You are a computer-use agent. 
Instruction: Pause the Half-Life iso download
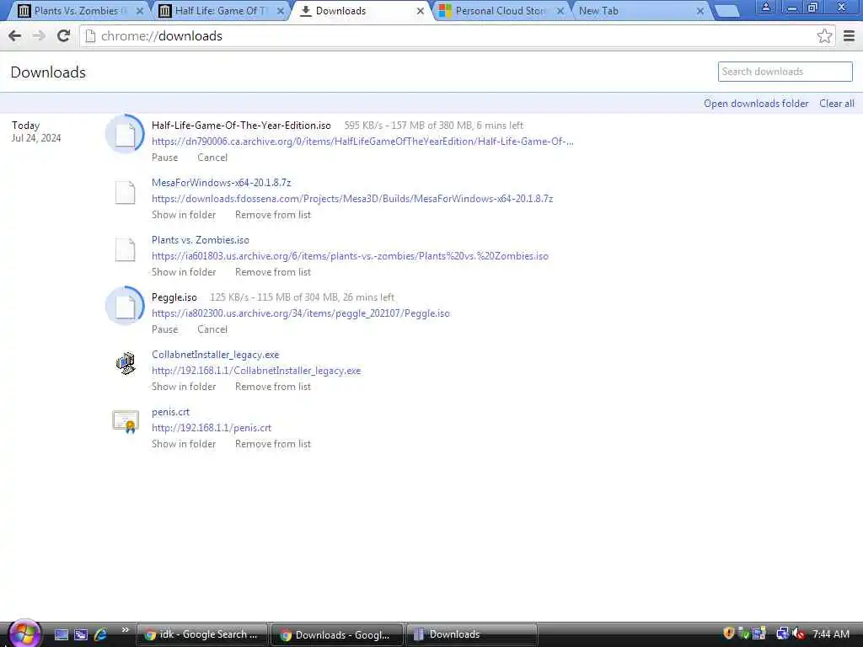click(164, 158)
